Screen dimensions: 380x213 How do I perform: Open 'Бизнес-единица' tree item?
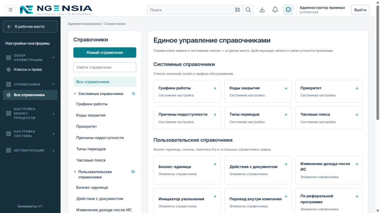(105, 188)
